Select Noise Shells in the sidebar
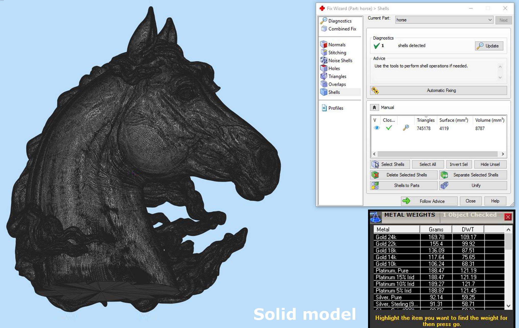This screenshot has width=519, height=328. pyautogui.click(x=340, y=60)
